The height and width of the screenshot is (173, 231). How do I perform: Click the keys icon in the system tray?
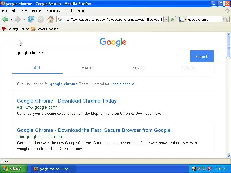(x=194, y=169)
